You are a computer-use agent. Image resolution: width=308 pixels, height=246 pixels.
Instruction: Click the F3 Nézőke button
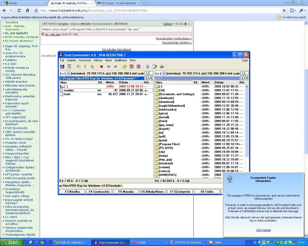[72, 191]
